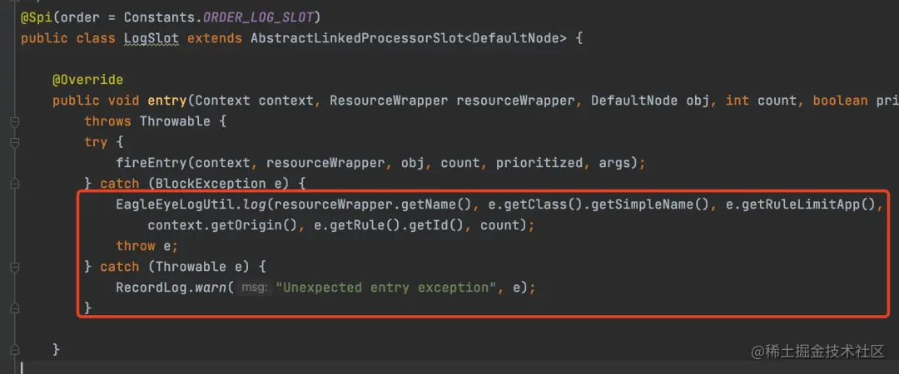Click the fireEntry method call
The width and height of the screenshot is (899, 374).
click(x=151, y=163)
